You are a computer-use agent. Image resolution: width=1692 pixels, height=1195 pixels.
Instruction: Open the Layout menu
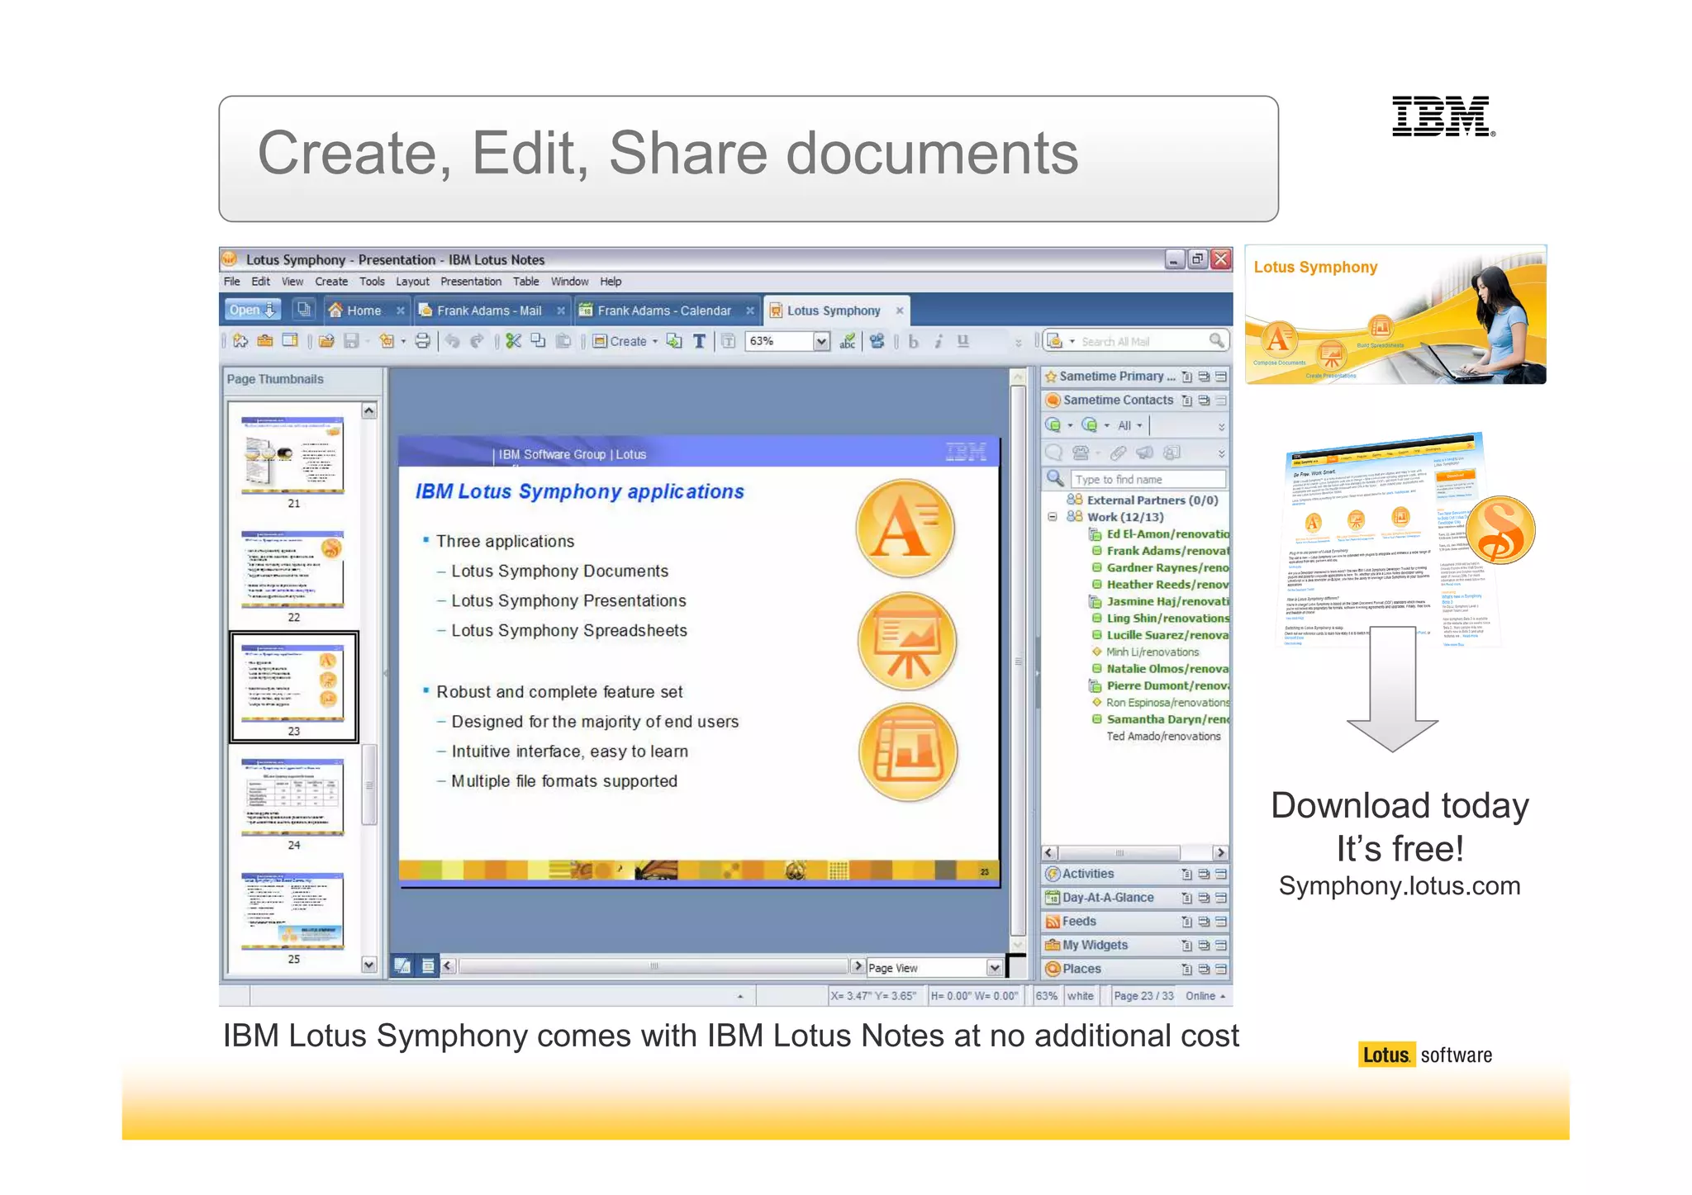(412, 282)
